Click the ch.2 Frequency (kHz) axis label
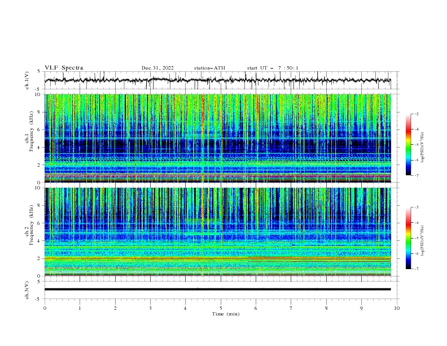 pyautogui.click(x=29, y=224)
